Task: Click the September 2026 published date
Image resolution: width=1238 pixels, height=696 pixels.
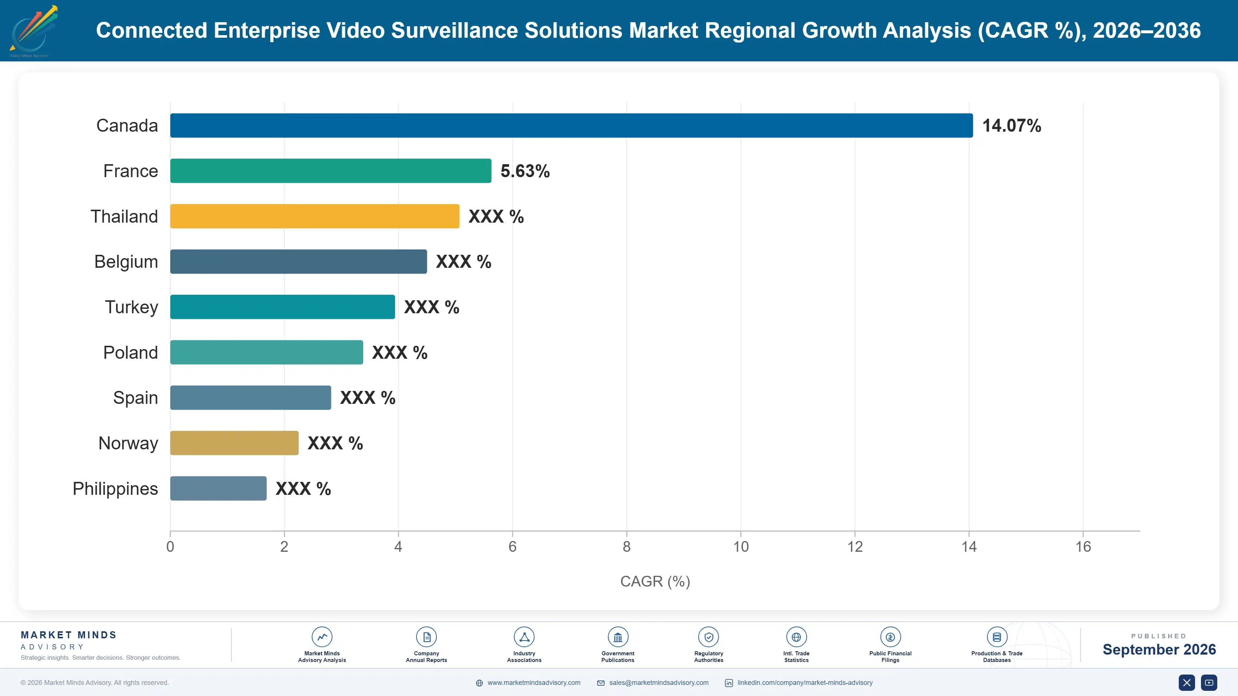Action: coord(1159,649)
